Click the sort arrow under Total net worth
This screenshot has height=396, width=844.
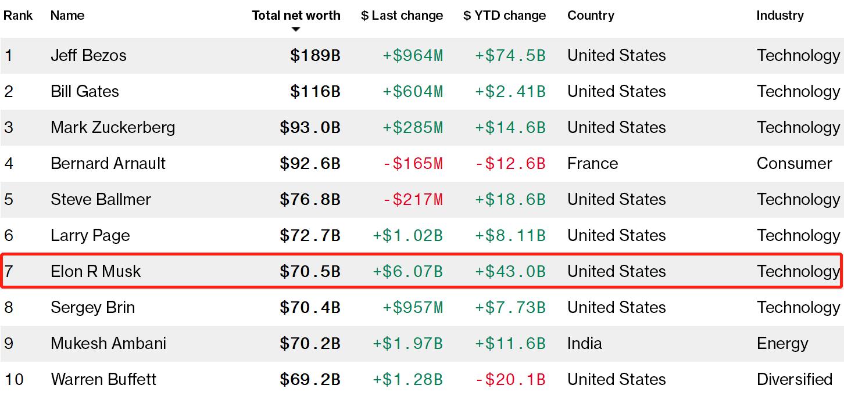[296, 30]
